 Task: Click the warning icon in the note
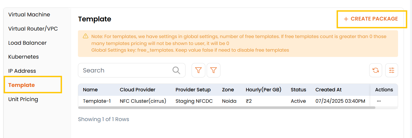[85, 36]
